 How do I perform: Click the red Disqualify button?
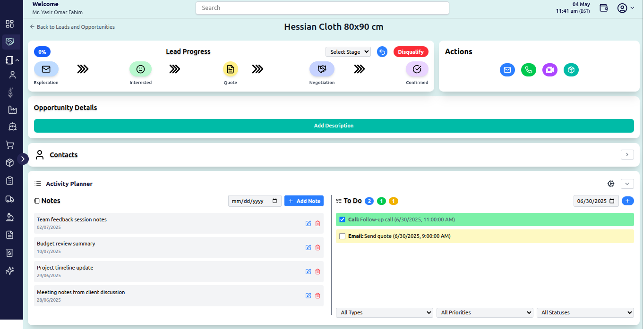click(411, 52)
